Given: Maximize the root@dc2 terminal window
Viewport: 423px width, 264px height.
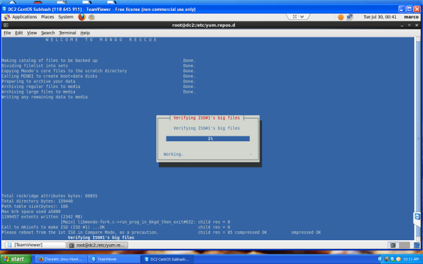Looking at the screenshot, I should click(x=409, y=25).
